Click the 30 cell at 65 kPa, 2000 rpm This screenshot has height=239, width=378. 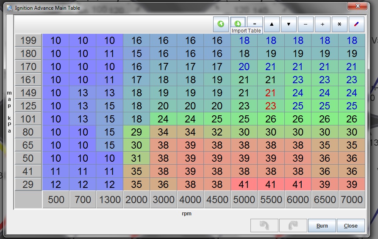click(x=136, y=145)
